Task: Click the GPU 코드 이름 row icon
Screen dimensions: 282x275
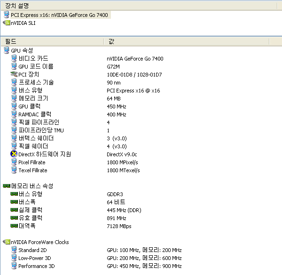Action: coord(14,66)
